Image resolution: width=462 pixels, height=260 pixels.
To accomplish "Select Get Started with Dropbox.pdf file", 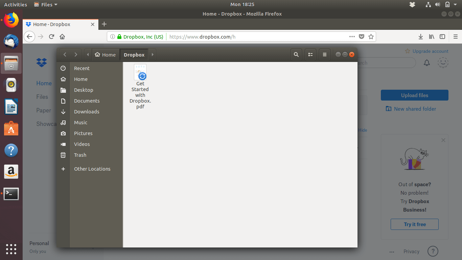I will 140,86.
